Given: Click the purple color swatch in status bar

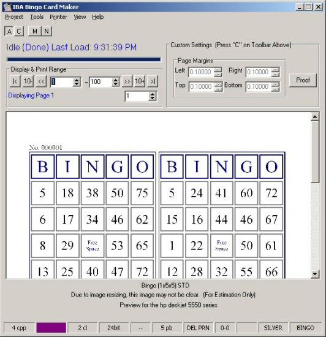Looking at the screenshot, I should coord(51,328).
